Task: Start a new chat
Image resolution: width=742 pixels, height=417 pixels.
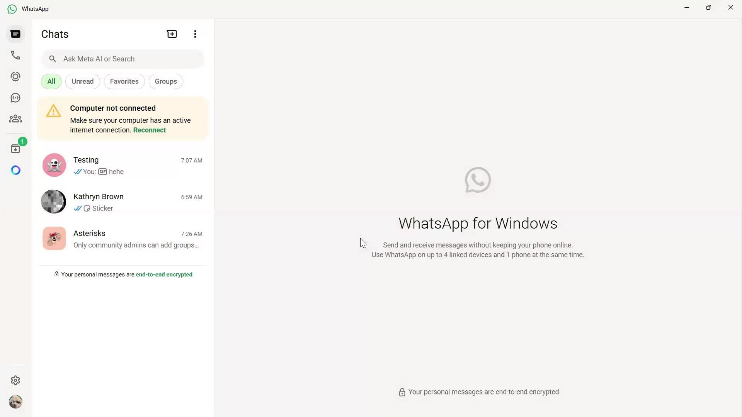Action: (x=172, y=34)
